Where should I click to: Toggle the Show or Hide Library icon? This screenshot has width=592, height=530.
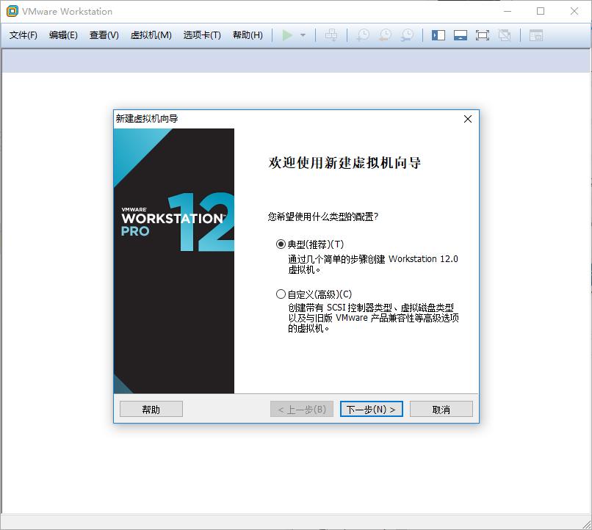438,34
